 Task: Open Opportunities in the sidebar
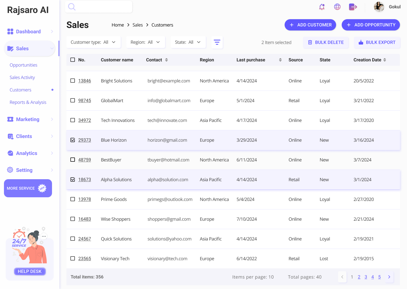click(x=23, y=65)
